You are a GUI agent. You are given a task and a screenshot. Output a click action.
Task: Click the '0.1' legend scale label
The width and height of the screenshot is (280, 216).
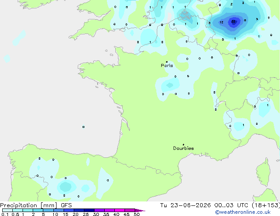pyautogui.click(x=5, y=214)
